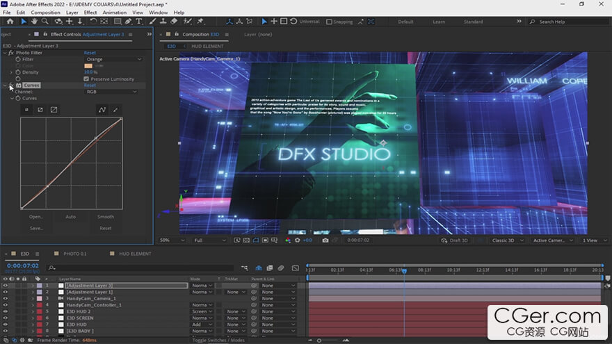Screen dimensions: 612x344
Task: Enable the Snapping checkbox
Action: tap(329, 22)
